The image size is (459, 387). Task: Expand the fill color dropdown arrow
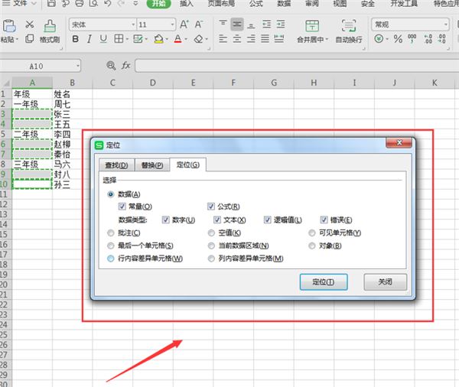pos(167,39)
